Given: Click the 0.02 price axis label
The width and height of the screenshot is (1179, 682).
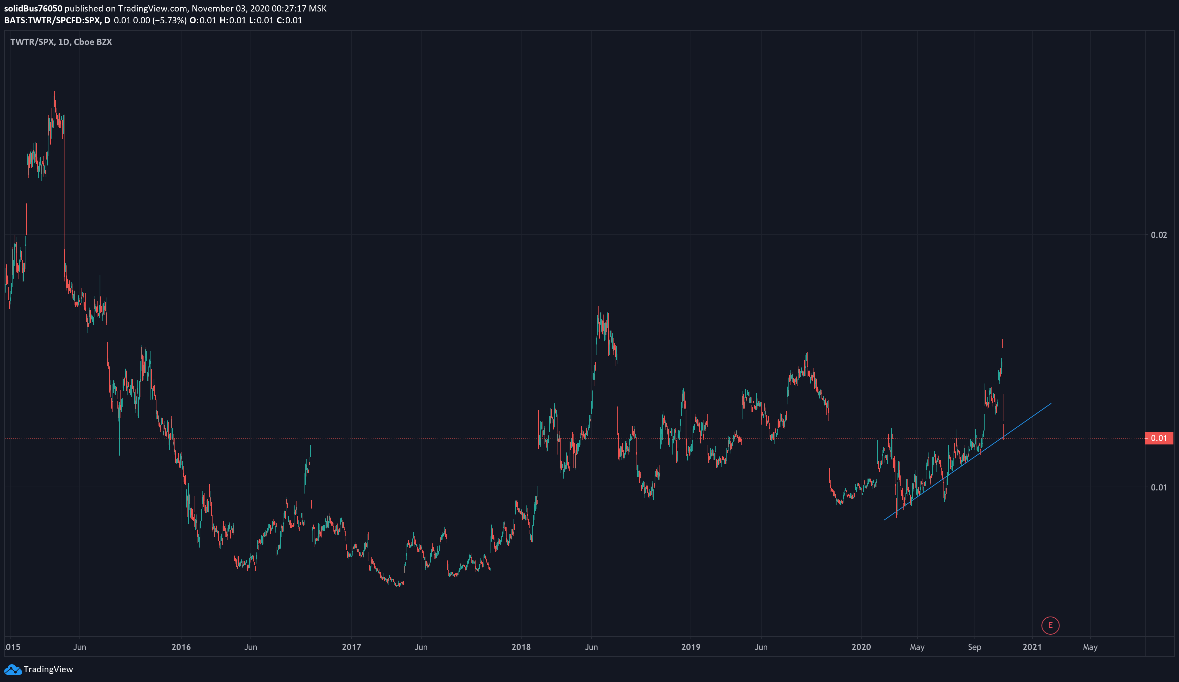Looking at the screenshot, I should point(1159,235).
